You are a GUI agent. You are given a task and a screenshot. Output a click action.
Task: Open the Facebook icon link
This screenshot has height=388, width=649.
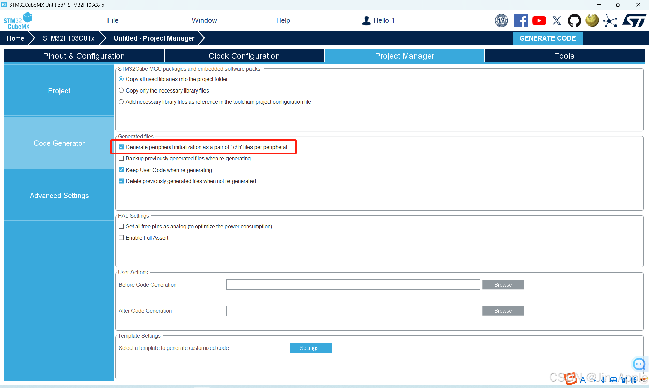[521, 21]
